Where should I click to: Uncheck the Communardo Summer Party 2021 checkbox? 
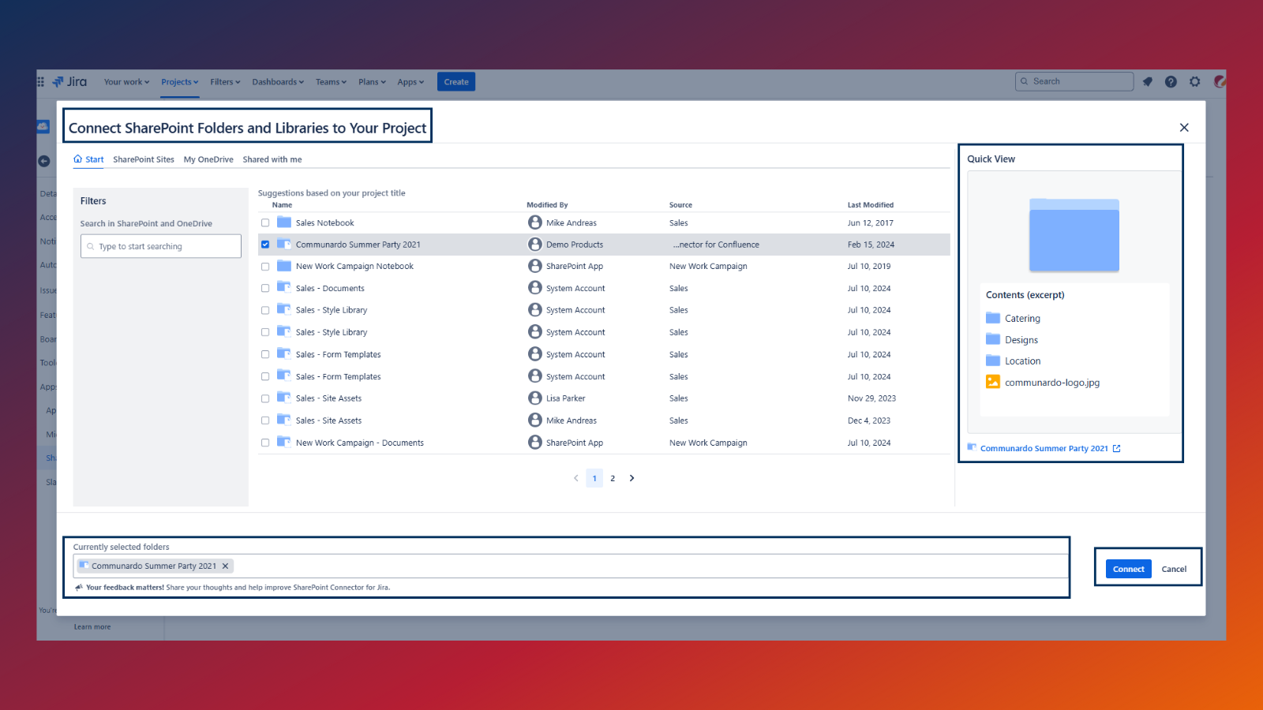point(265,245)
